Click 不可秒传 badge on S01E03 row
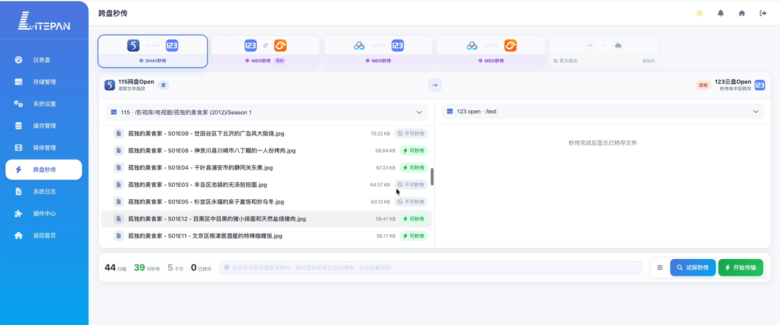 [411, 185]
